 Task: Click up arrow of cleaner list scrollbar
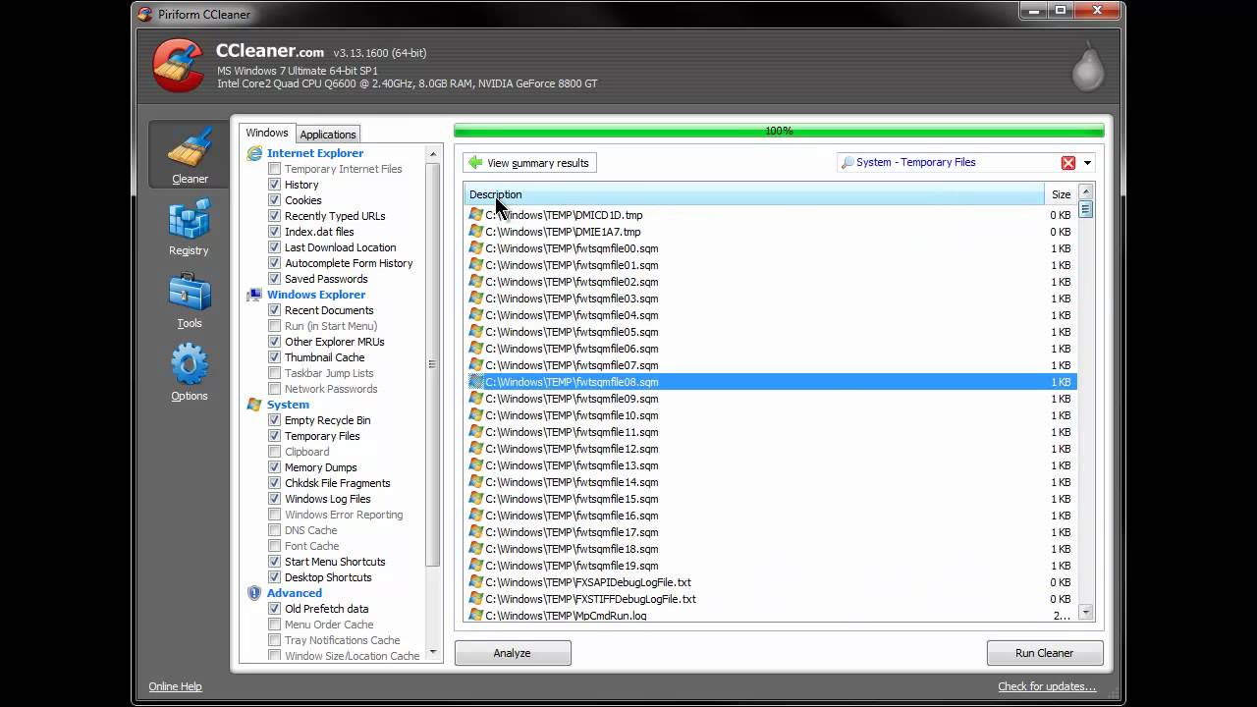click(432, 153)
